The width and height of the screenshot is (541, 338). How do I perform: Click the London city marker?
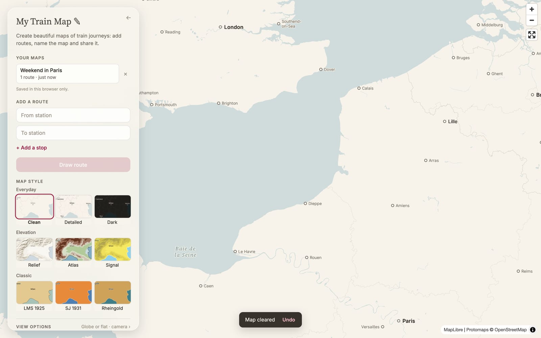click(220, 27)
